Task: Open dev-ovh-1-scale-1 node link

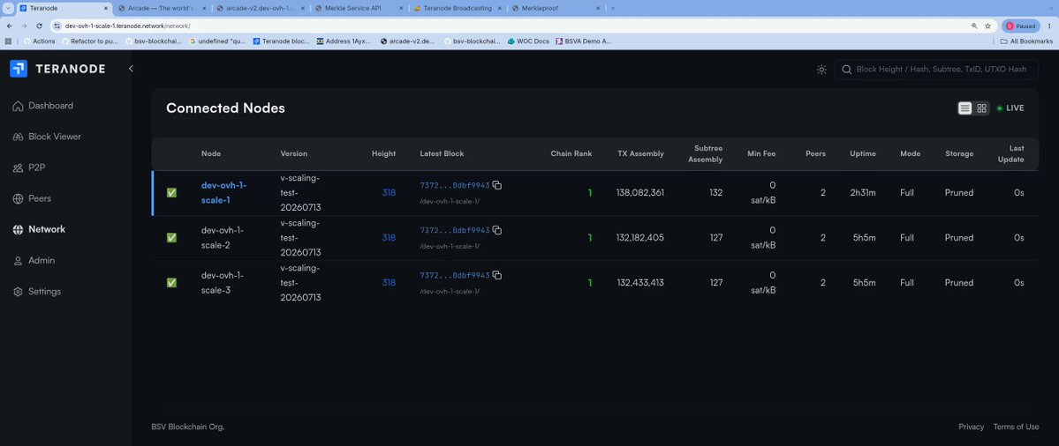Action: click(224, 193)
